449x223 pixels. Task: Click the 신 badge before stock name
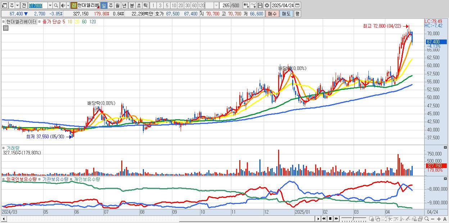[74, 5]
